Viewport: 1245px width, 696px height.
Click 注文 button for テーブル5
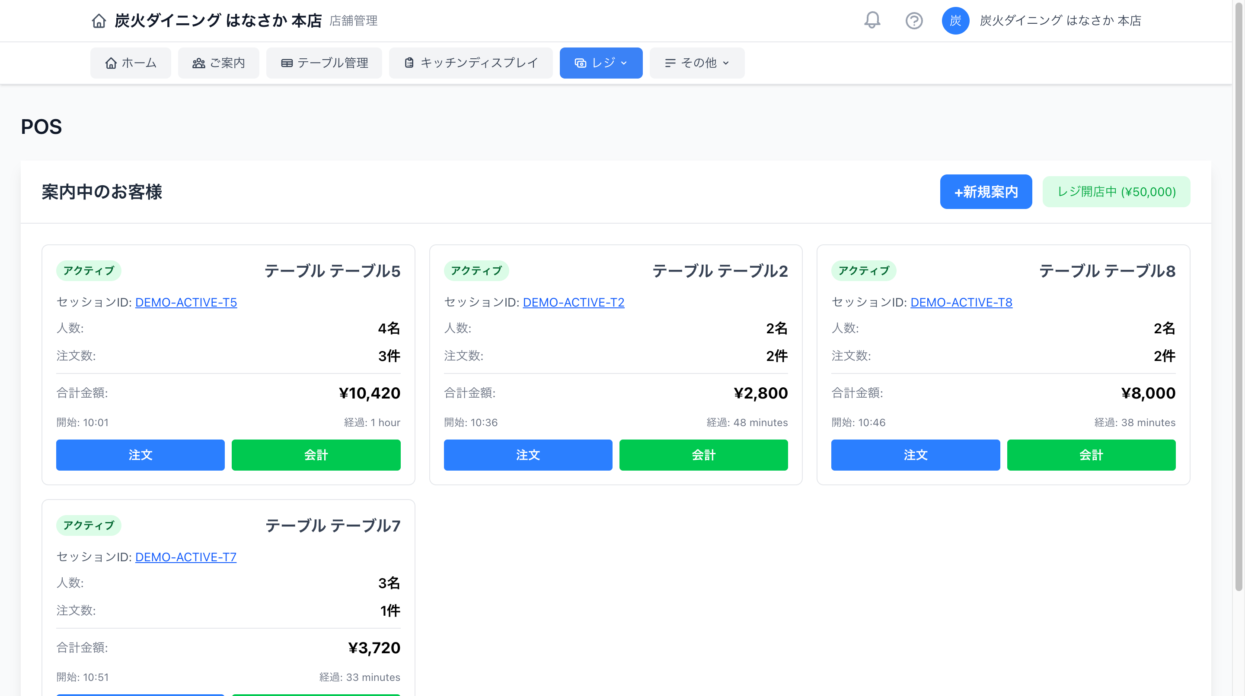140,455
